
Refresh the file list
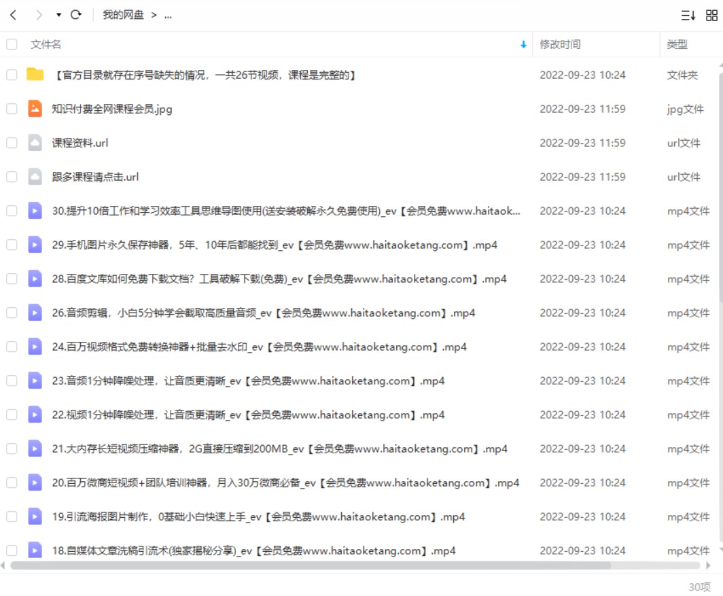(76, 15)
